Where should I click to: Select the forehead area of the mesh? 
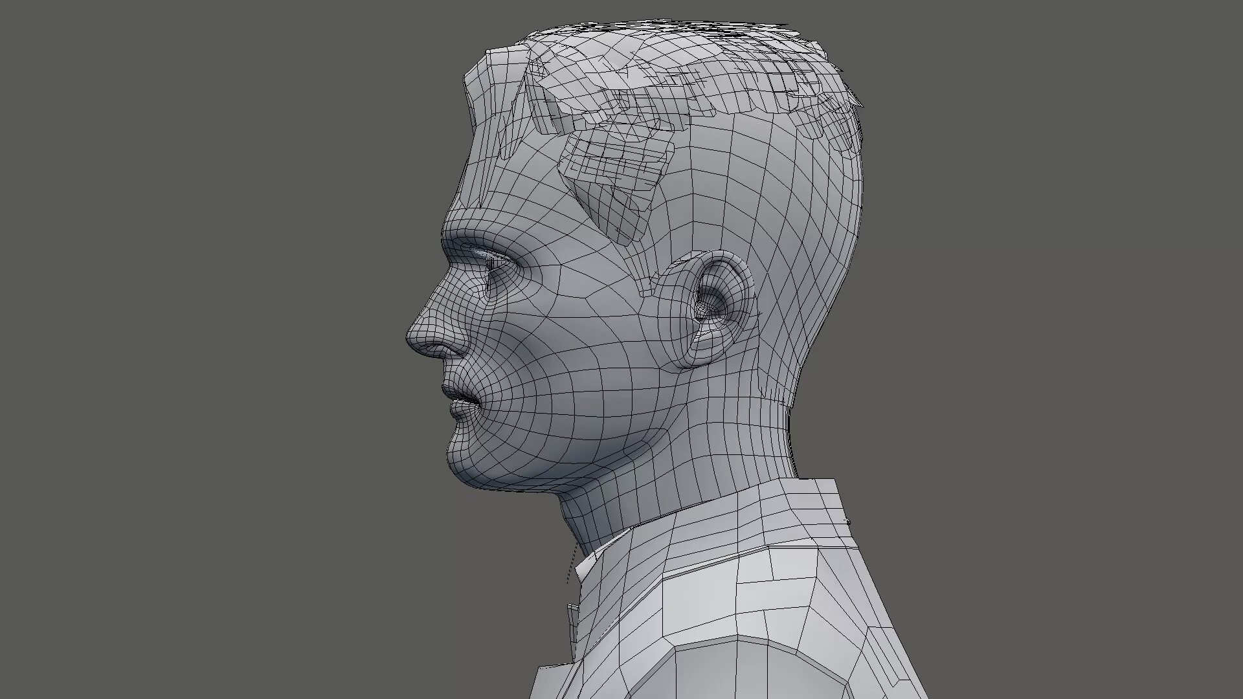492,175
